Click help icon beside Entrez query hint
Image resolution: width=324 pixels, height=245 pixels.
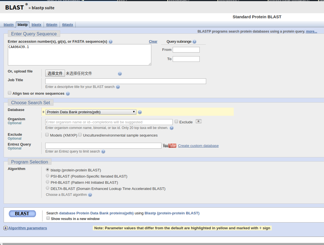point(103,152)
